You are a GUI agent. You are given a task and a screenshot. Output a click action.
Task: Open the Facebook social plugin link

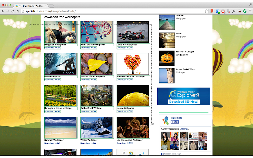pyautogui.click(x=172, y=154)
